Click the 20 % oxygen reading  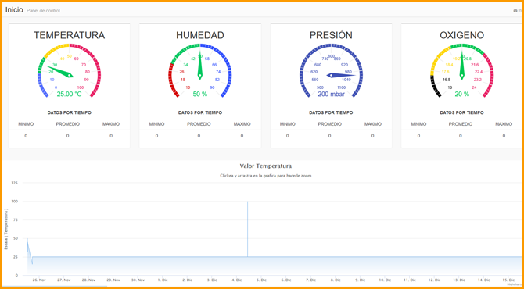462,94
